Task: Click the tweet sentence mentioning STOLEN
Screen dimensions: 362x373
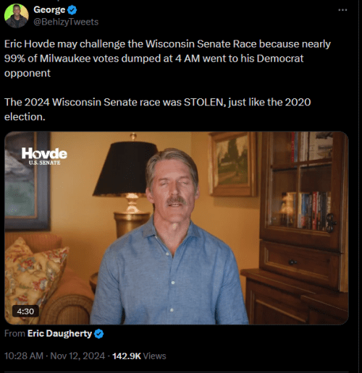Action: click(157, 109)
